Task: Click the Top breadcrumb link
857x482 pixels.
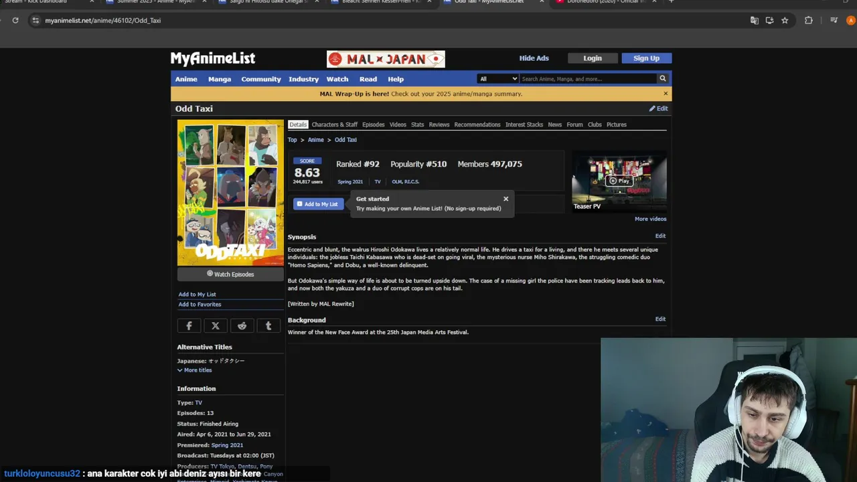Action: (293, 140)
